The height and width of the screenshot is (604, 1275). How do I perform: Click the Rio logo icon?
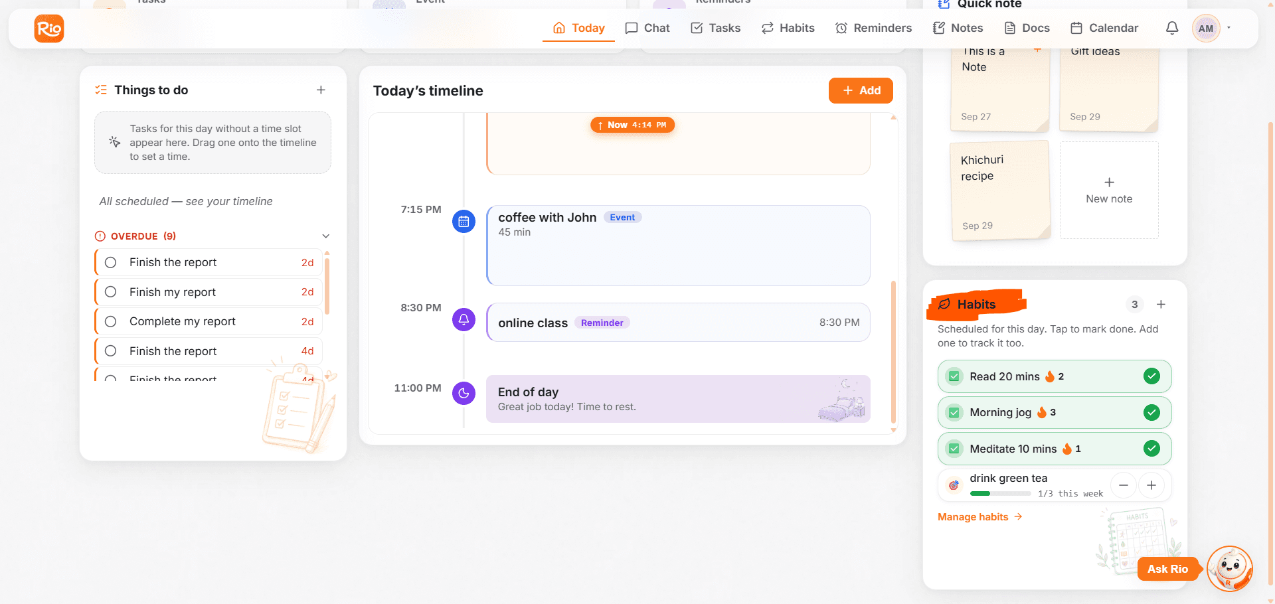[x=49, y=29]
